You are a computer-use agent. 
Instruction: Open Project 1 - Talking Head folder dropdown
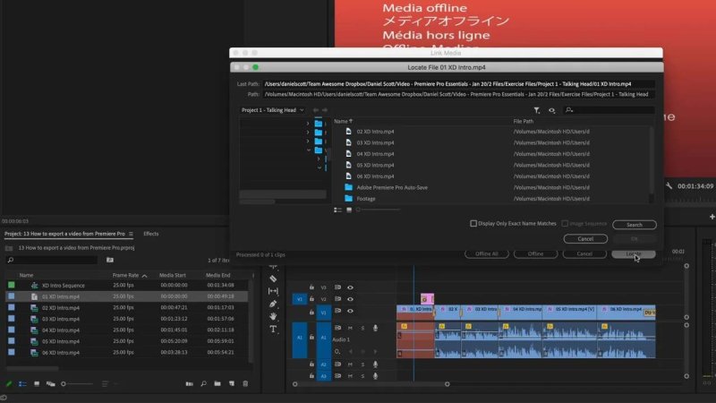pos(272,110)
